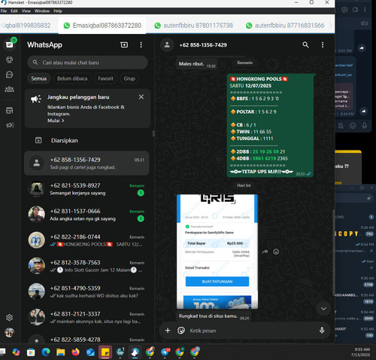Select the Semua filter chip

(39, 78)
